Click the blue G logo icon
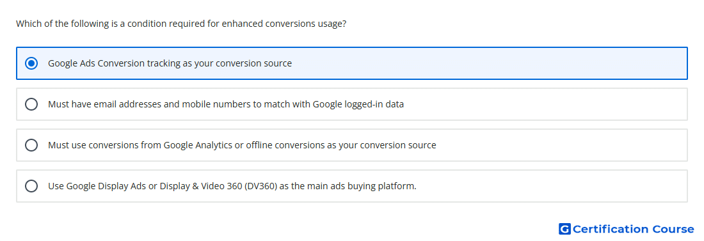 point(564,229)
